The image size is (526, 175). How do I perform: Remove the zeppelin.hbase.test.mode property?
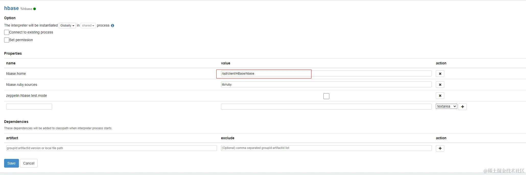(440, 96)
